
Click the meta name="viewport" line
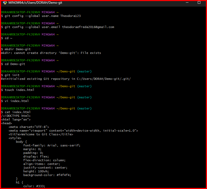point(73,131)
